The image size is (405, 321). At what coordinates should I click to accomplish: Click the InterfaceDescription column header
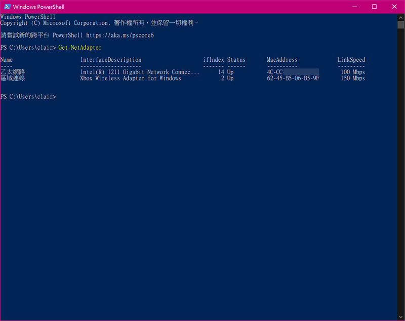(111, 60)
